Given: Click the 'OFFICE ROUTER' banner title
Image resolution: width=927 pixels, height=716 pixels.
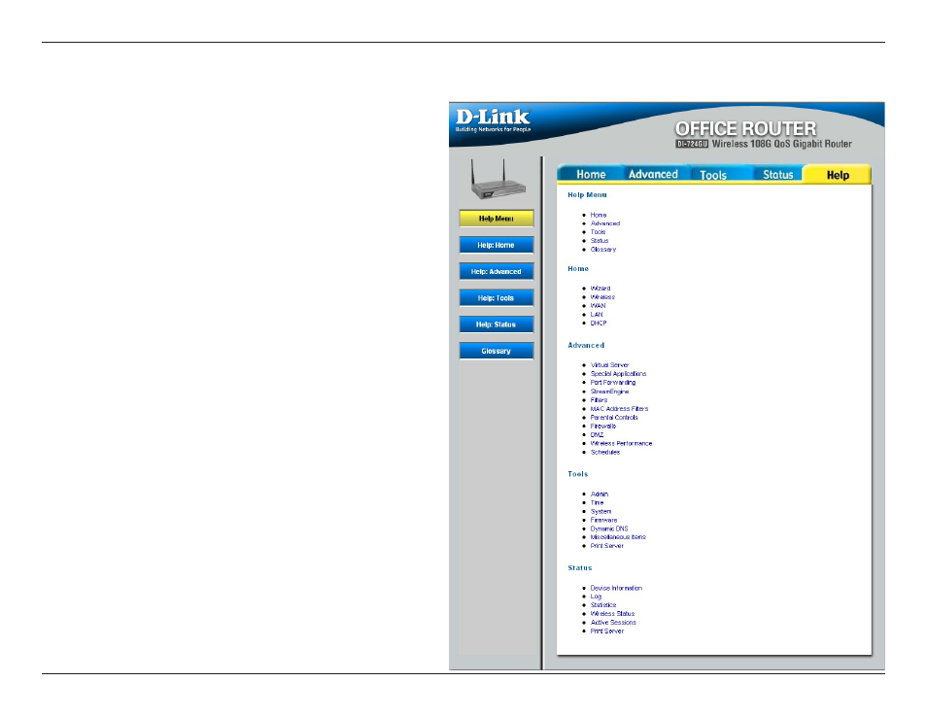Looking at the screenshot, I should click(745, 129).
